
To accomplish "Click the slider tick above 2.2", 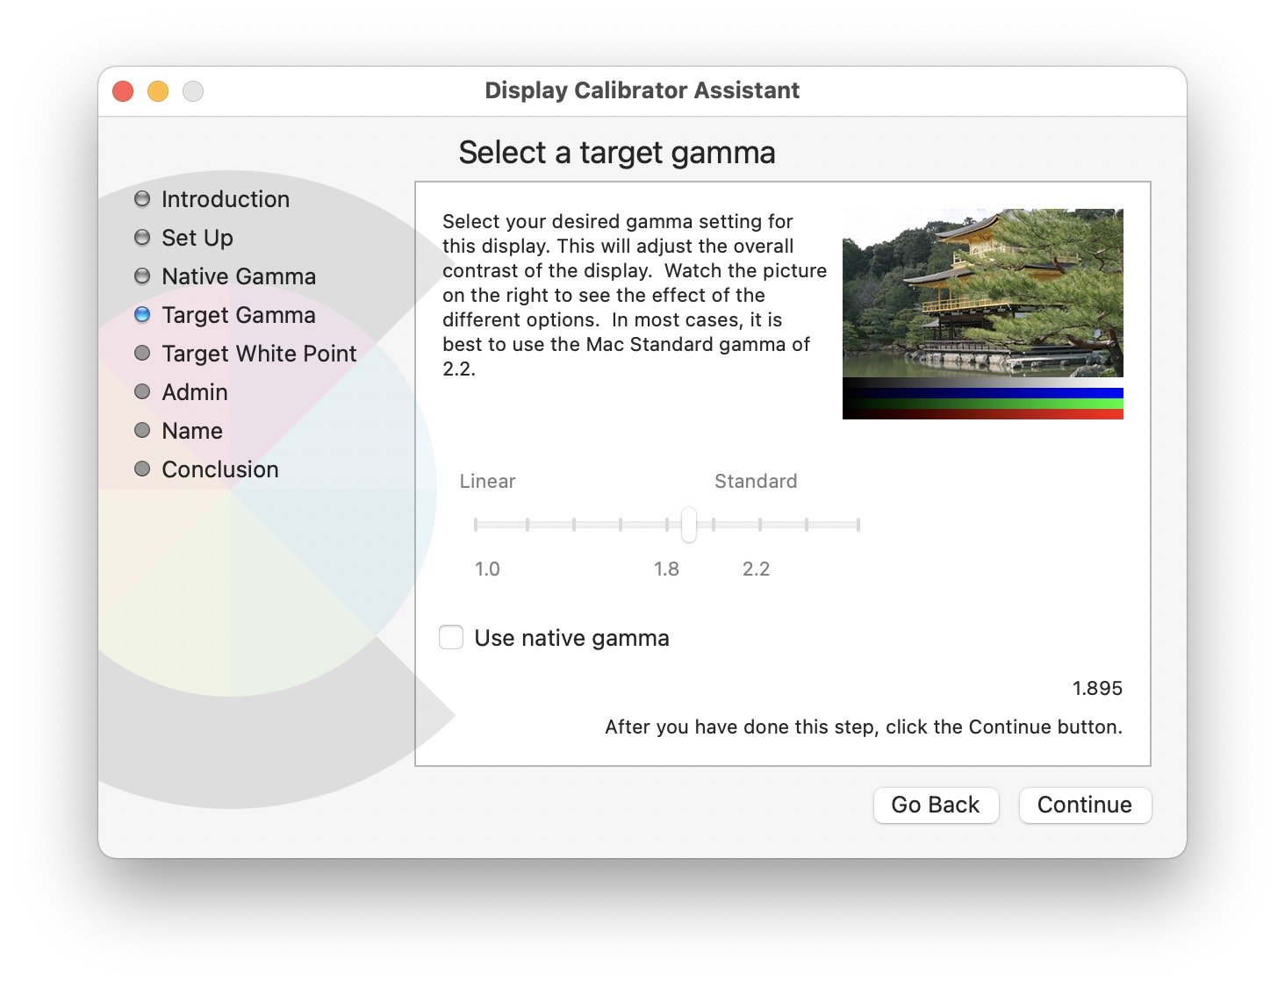I will (x=759, y=525).
